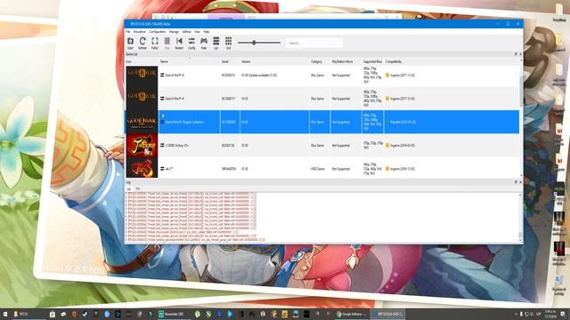Screen dimensions: 570x320
Task: Open the Downloads taskbar item
Action: click(174, 314)
